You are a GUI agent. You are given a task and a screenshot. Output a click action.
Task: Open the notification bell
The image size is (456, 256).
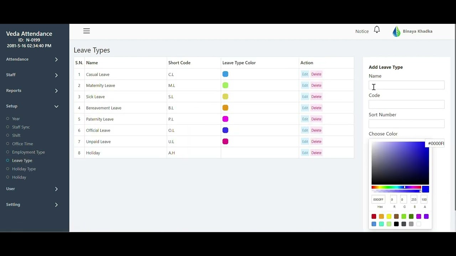coord(377,30)
